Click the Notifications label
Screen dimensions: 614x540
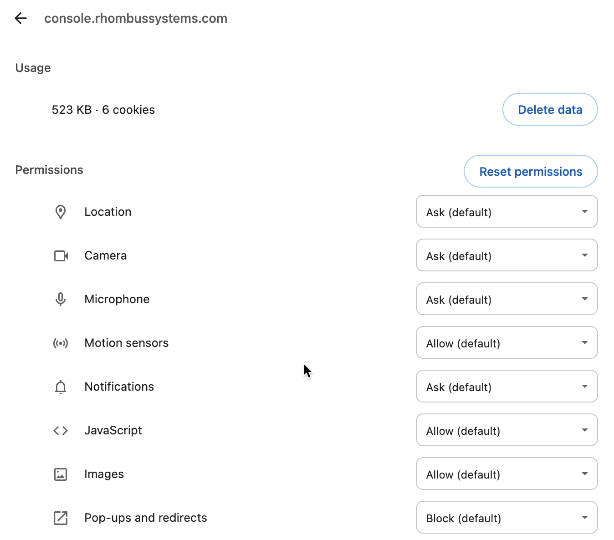(119, 387)
